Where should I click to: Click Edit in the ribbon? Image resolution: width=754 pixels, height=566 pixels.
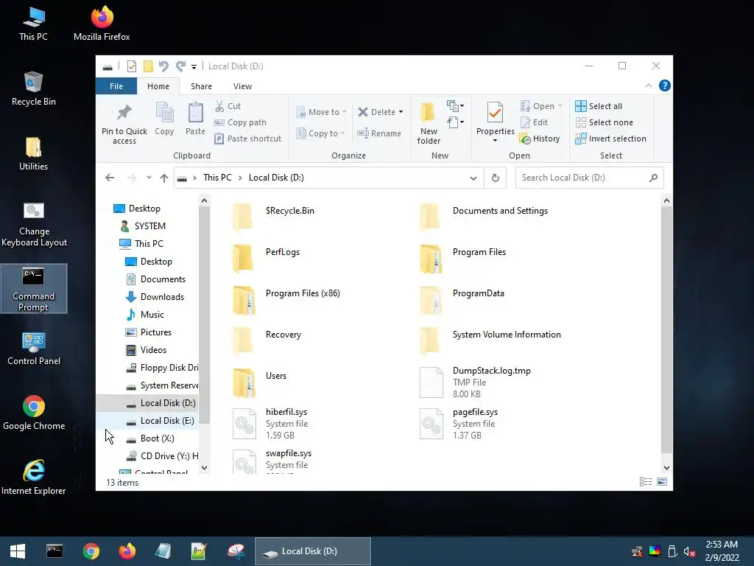click(x=535, y=123)
